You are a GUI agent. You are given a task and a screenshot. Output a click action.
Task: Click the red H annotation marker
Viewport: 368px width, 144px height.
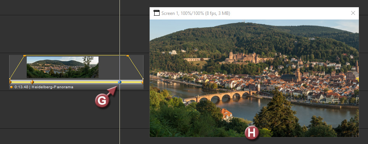pyautogui.click(x=252, y=133)
